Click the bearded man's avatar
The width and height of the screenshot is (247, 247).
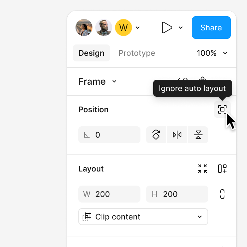click(x=104, y=28)
